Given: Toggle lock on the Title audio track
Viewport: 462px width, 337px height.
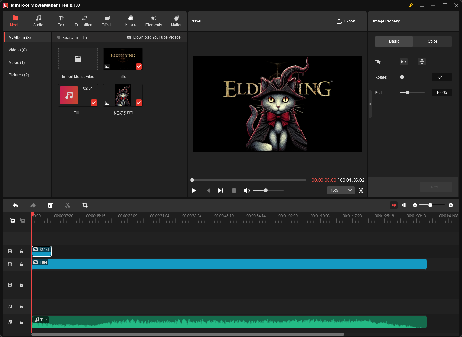Looking at the screenshot, I should coord(21,322).
